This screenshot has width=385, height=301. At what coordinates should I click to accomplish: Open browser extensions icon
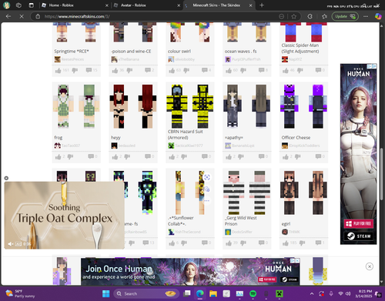(x=310, y=16)
